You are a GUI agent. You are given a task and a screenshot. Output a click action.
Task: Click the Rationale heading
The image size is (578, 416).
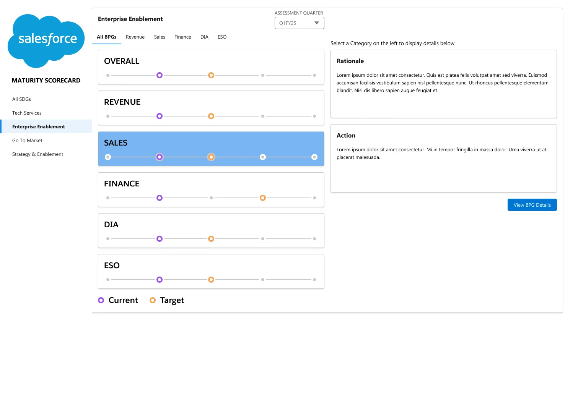tap(350, 61)
